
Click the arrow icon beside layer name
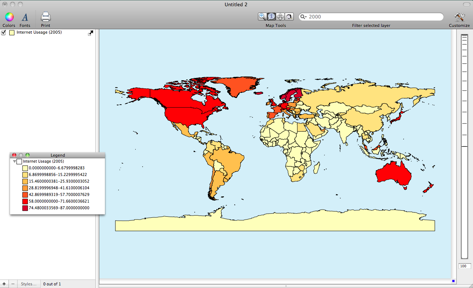pyautogui.click(x=91, y=33)
